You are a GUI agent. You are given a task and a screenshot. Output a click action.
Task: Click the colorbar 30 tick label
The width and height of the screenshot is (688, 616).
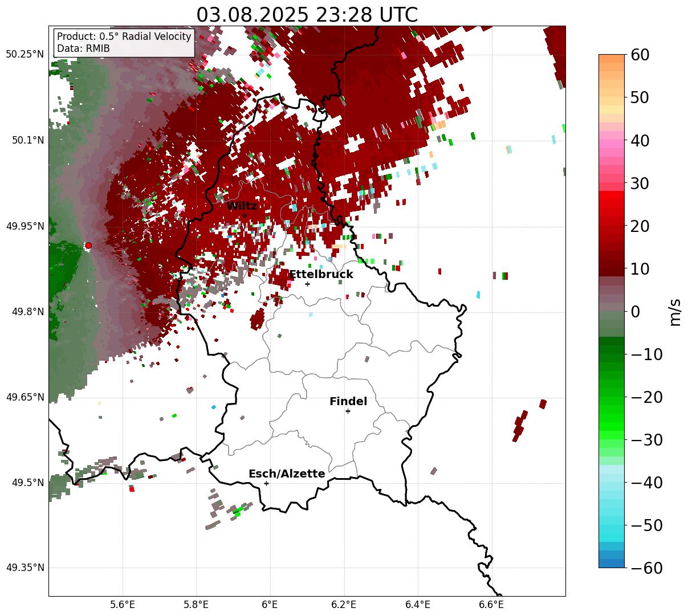640,183
